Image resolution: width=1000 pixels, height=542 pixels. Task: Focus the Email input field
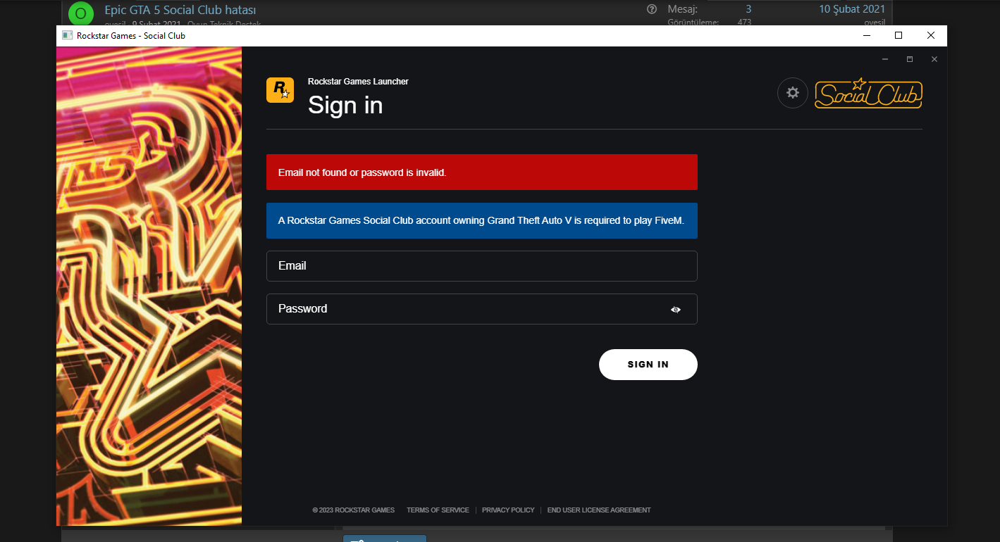[x=482, y=266]
